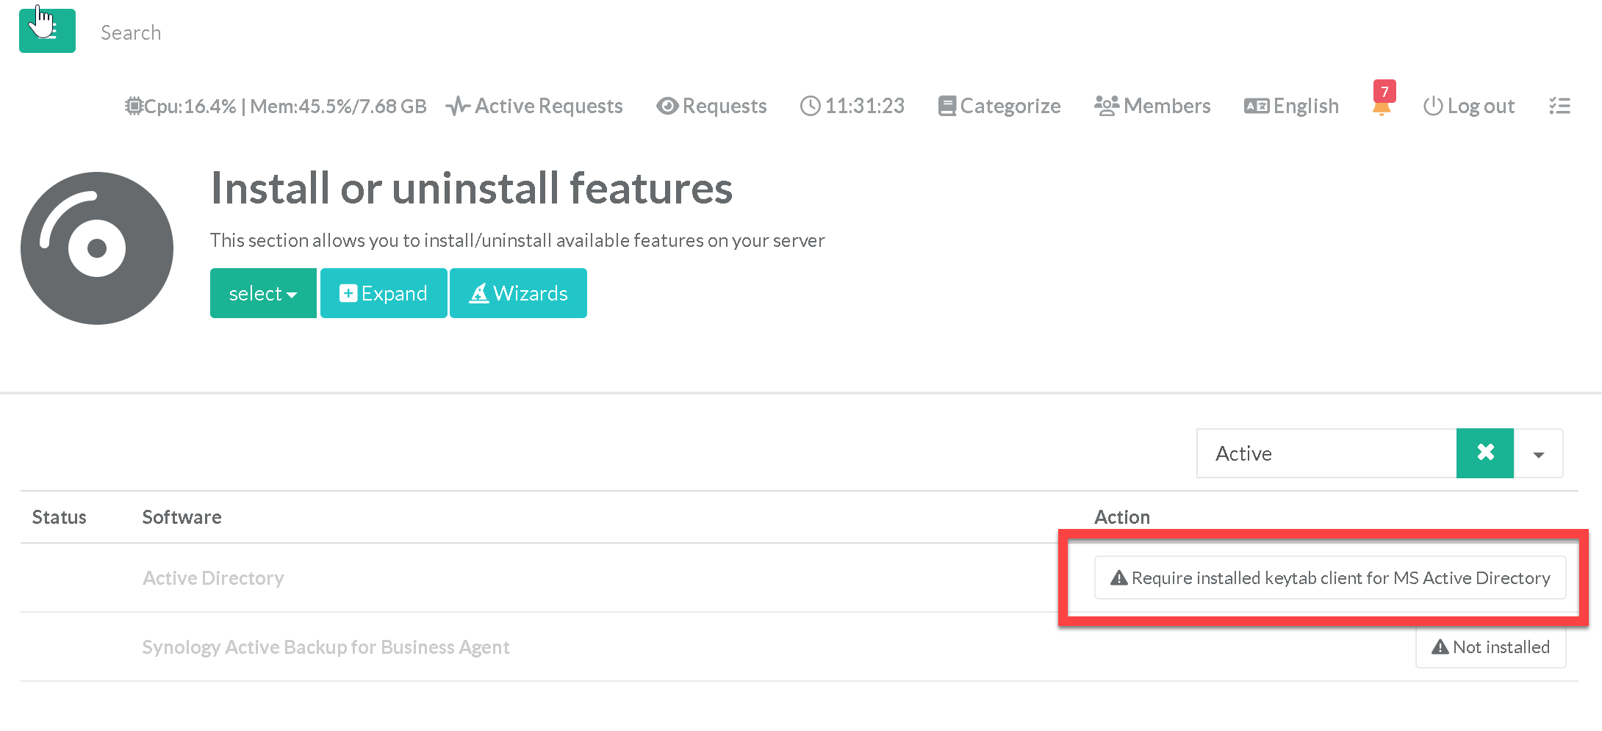Change language from English
The height and width of the screenshot is (731, 1602).
click(x=1292, y=107)
